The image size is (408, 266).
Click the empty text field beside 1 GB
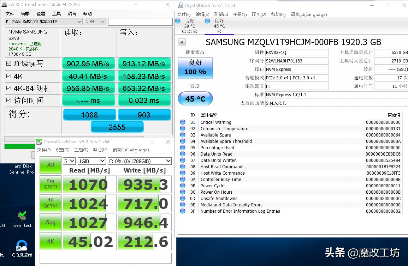point(140,22)
